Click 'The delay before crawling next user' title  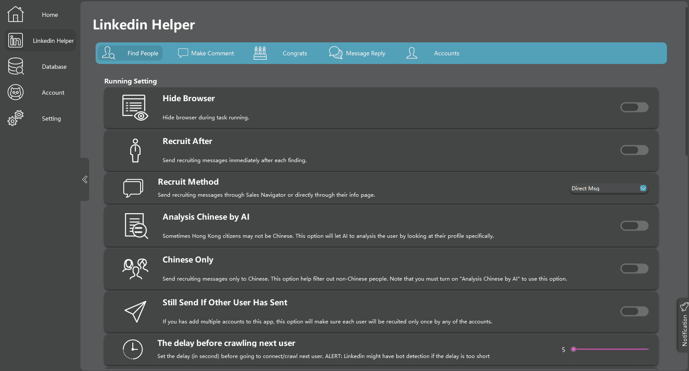click(x=226, y=343)
